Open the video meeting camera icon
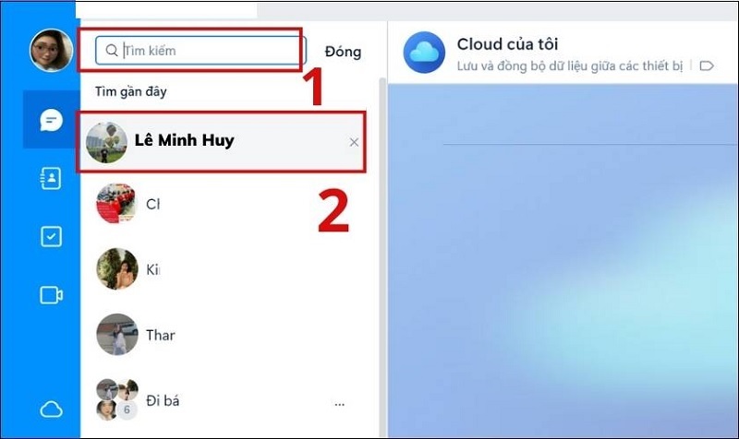Screen dimensions: 739x439 [x=52, y=295]
